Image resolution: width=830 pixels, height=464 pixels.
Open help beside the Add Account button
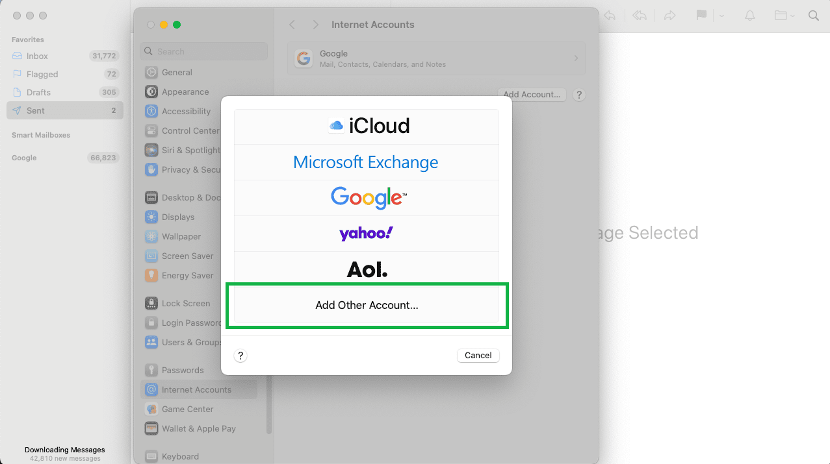pyautogui.click(x=579, y=95)
